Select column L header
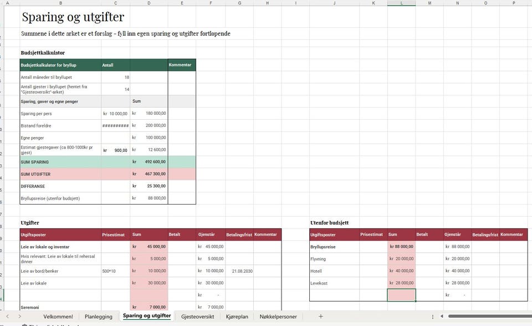Image resolution: width=532 pixels, height=326 pixels. 401,3
